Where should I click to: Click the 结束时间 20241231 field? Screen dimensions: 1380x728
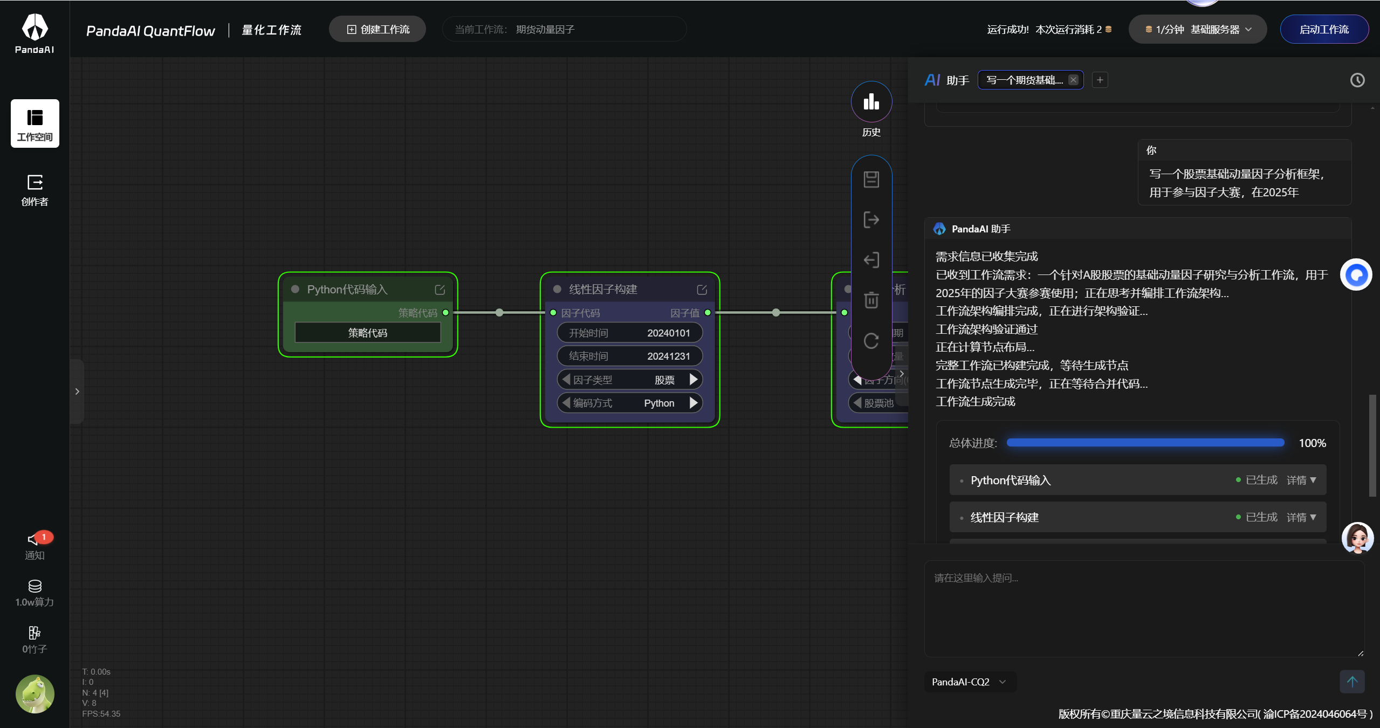pos(629,356)
